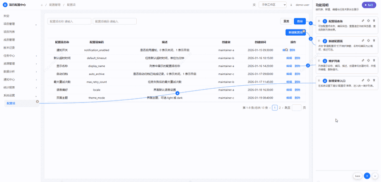
Task: Expand the 资源管理 sidebar group
Action: click(x=36, y=64)
